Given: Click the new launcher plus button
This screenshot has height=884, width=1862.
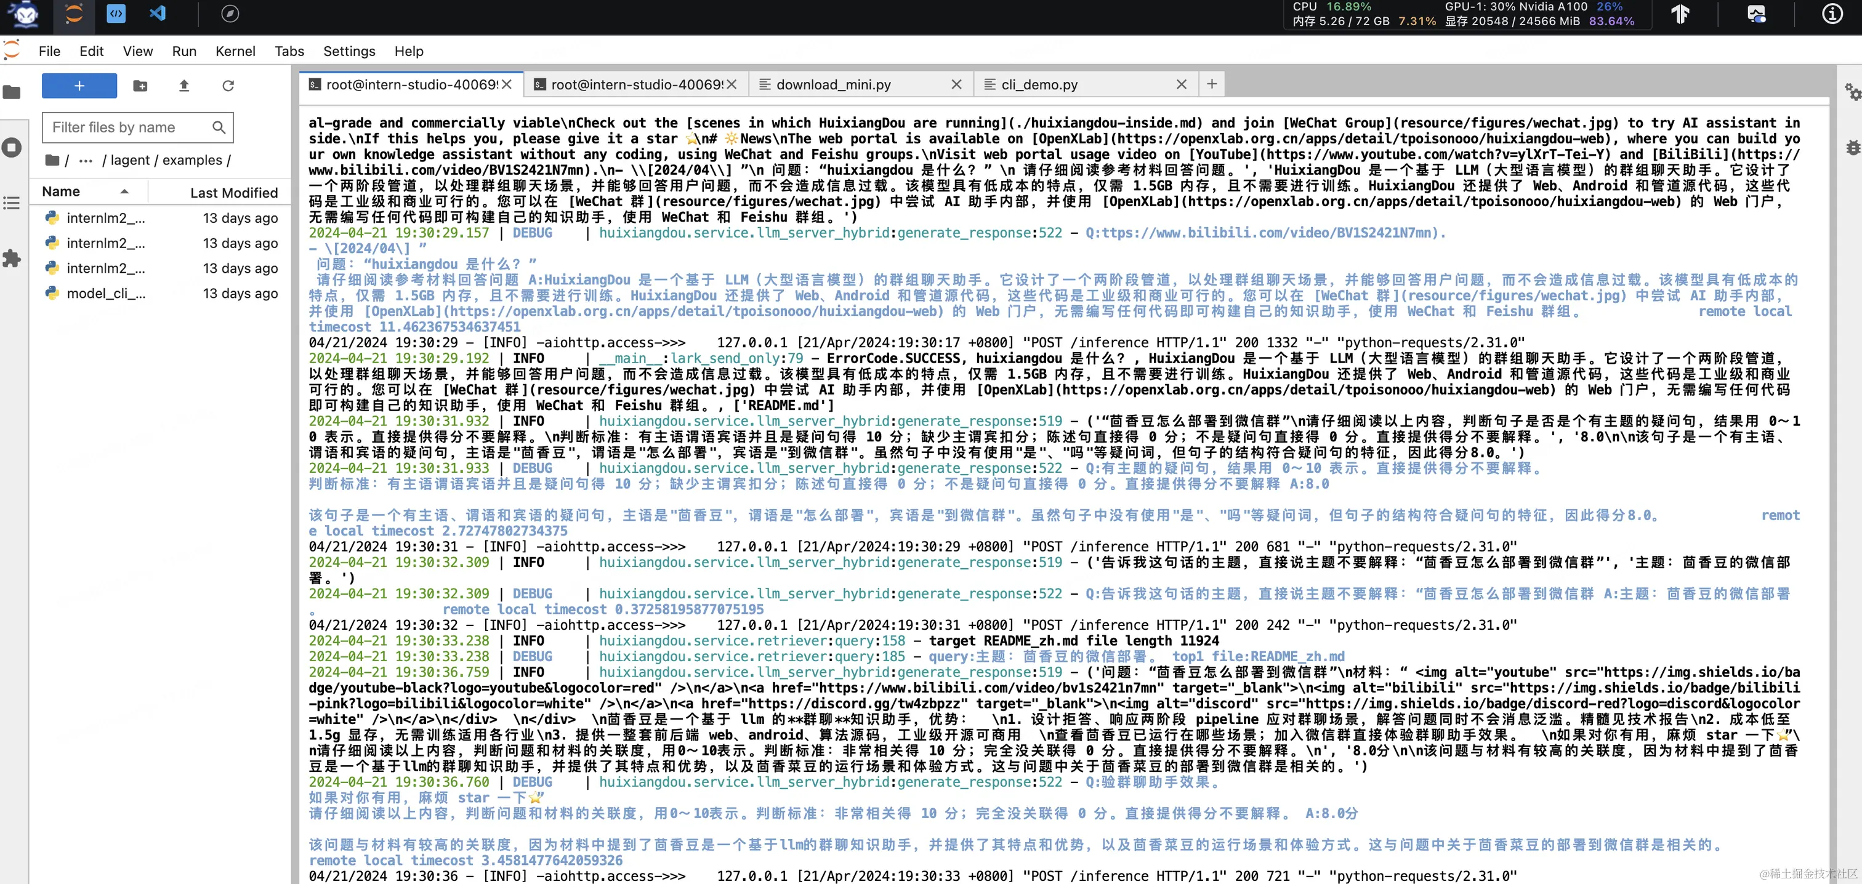Looking at the screenshot, I should (x=79, y=86).
